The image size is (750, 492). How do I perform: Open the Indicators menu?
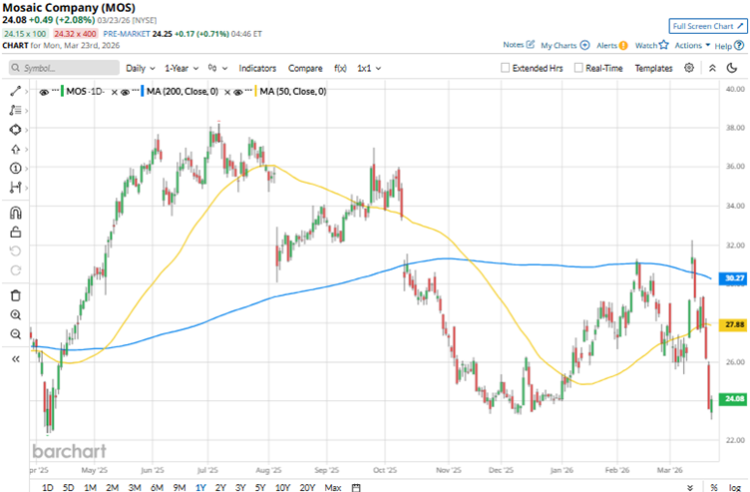[257, 68]
